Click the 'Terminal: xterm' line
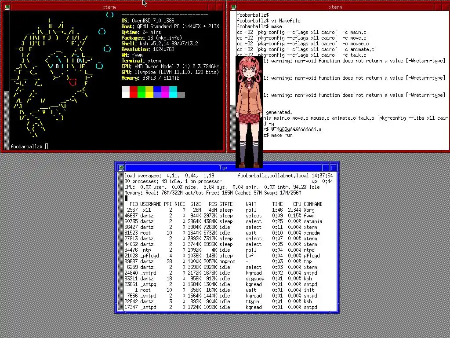This screenshot has width=450, height=338. tap(141, 61)
